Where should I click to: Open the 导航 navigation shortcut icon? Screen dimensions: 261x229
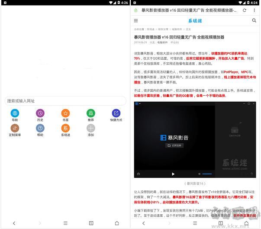[15, 113]
